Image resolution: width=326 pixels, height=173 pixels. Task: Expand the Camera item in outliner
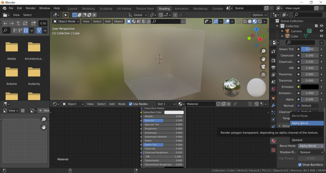[282, 31]
